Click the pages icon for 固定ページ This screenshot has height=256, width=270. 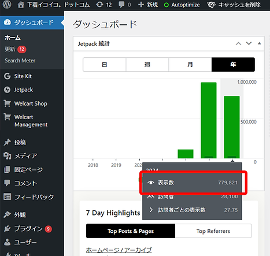point(8,170)
